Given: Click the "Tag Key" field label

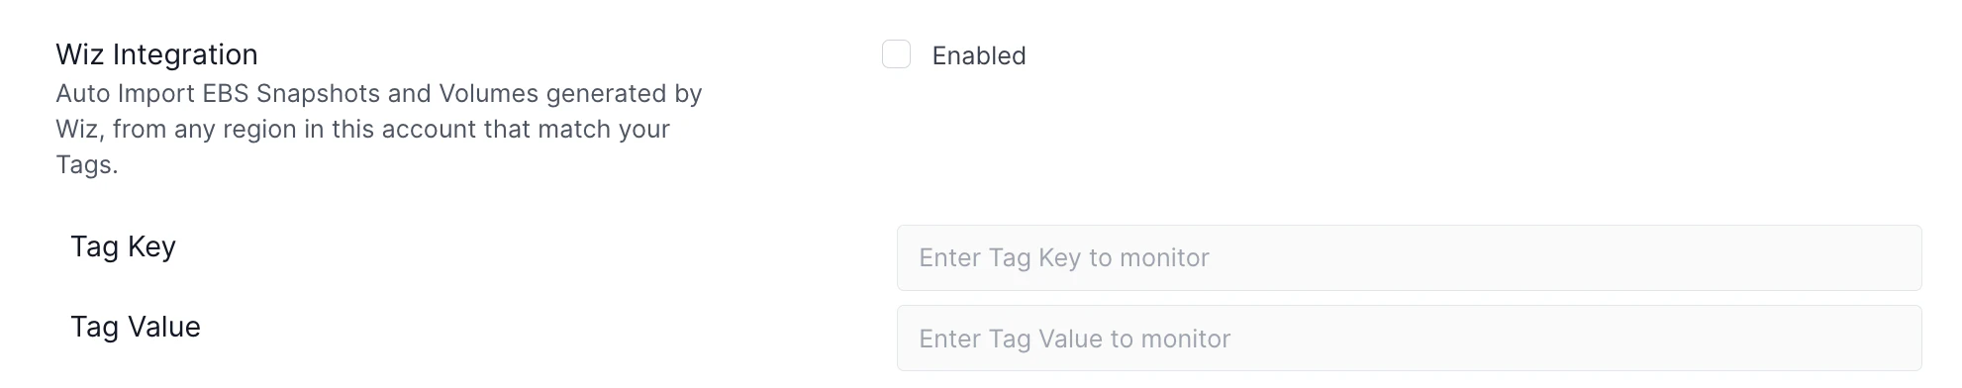Looking at the screenshot, I should [123, 246].
